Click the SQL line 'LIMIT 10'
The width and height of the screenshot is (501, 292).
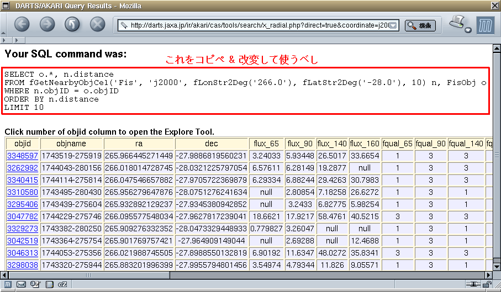point(24,108)
